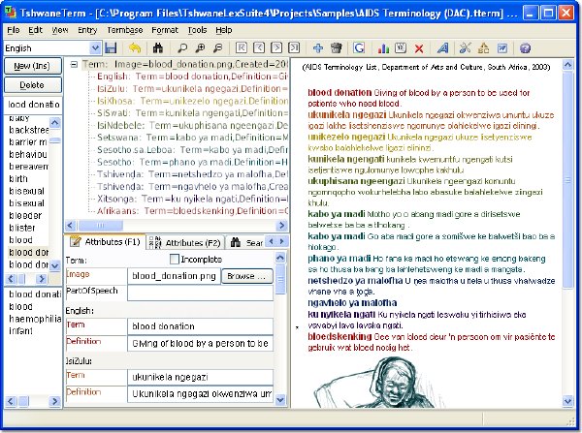Switch to the Attributes (F2) tab
The width and height of the screenshot is (582, 433).
point(185,243)
